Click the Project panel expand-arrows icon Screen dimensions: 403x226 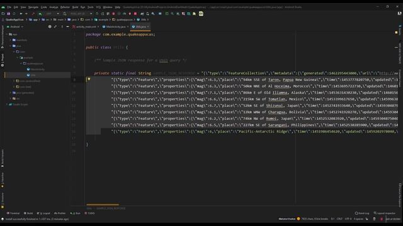pyautogui.click(x=55, y=26)
